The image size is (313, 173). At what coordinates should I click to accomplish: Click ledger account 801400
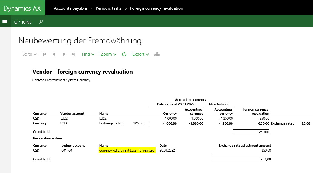point(66,150)
